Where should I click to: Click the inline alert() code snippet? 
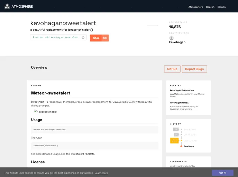click(x=131, y=102)
